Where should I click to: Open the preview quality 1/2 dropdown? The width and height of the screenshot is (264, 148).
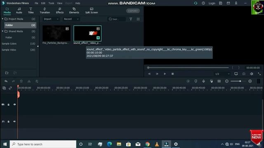tap(222, 74)
